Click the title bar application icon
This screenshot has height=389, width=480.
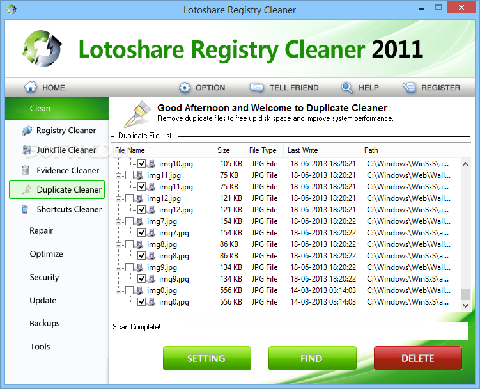[x=12, y=10]
